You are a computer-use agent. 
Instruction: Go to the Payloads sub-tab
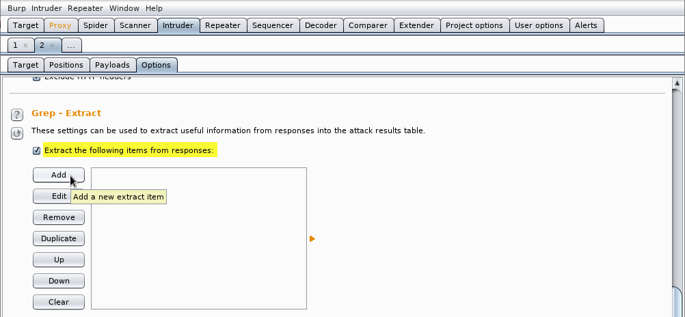point(113,65)
